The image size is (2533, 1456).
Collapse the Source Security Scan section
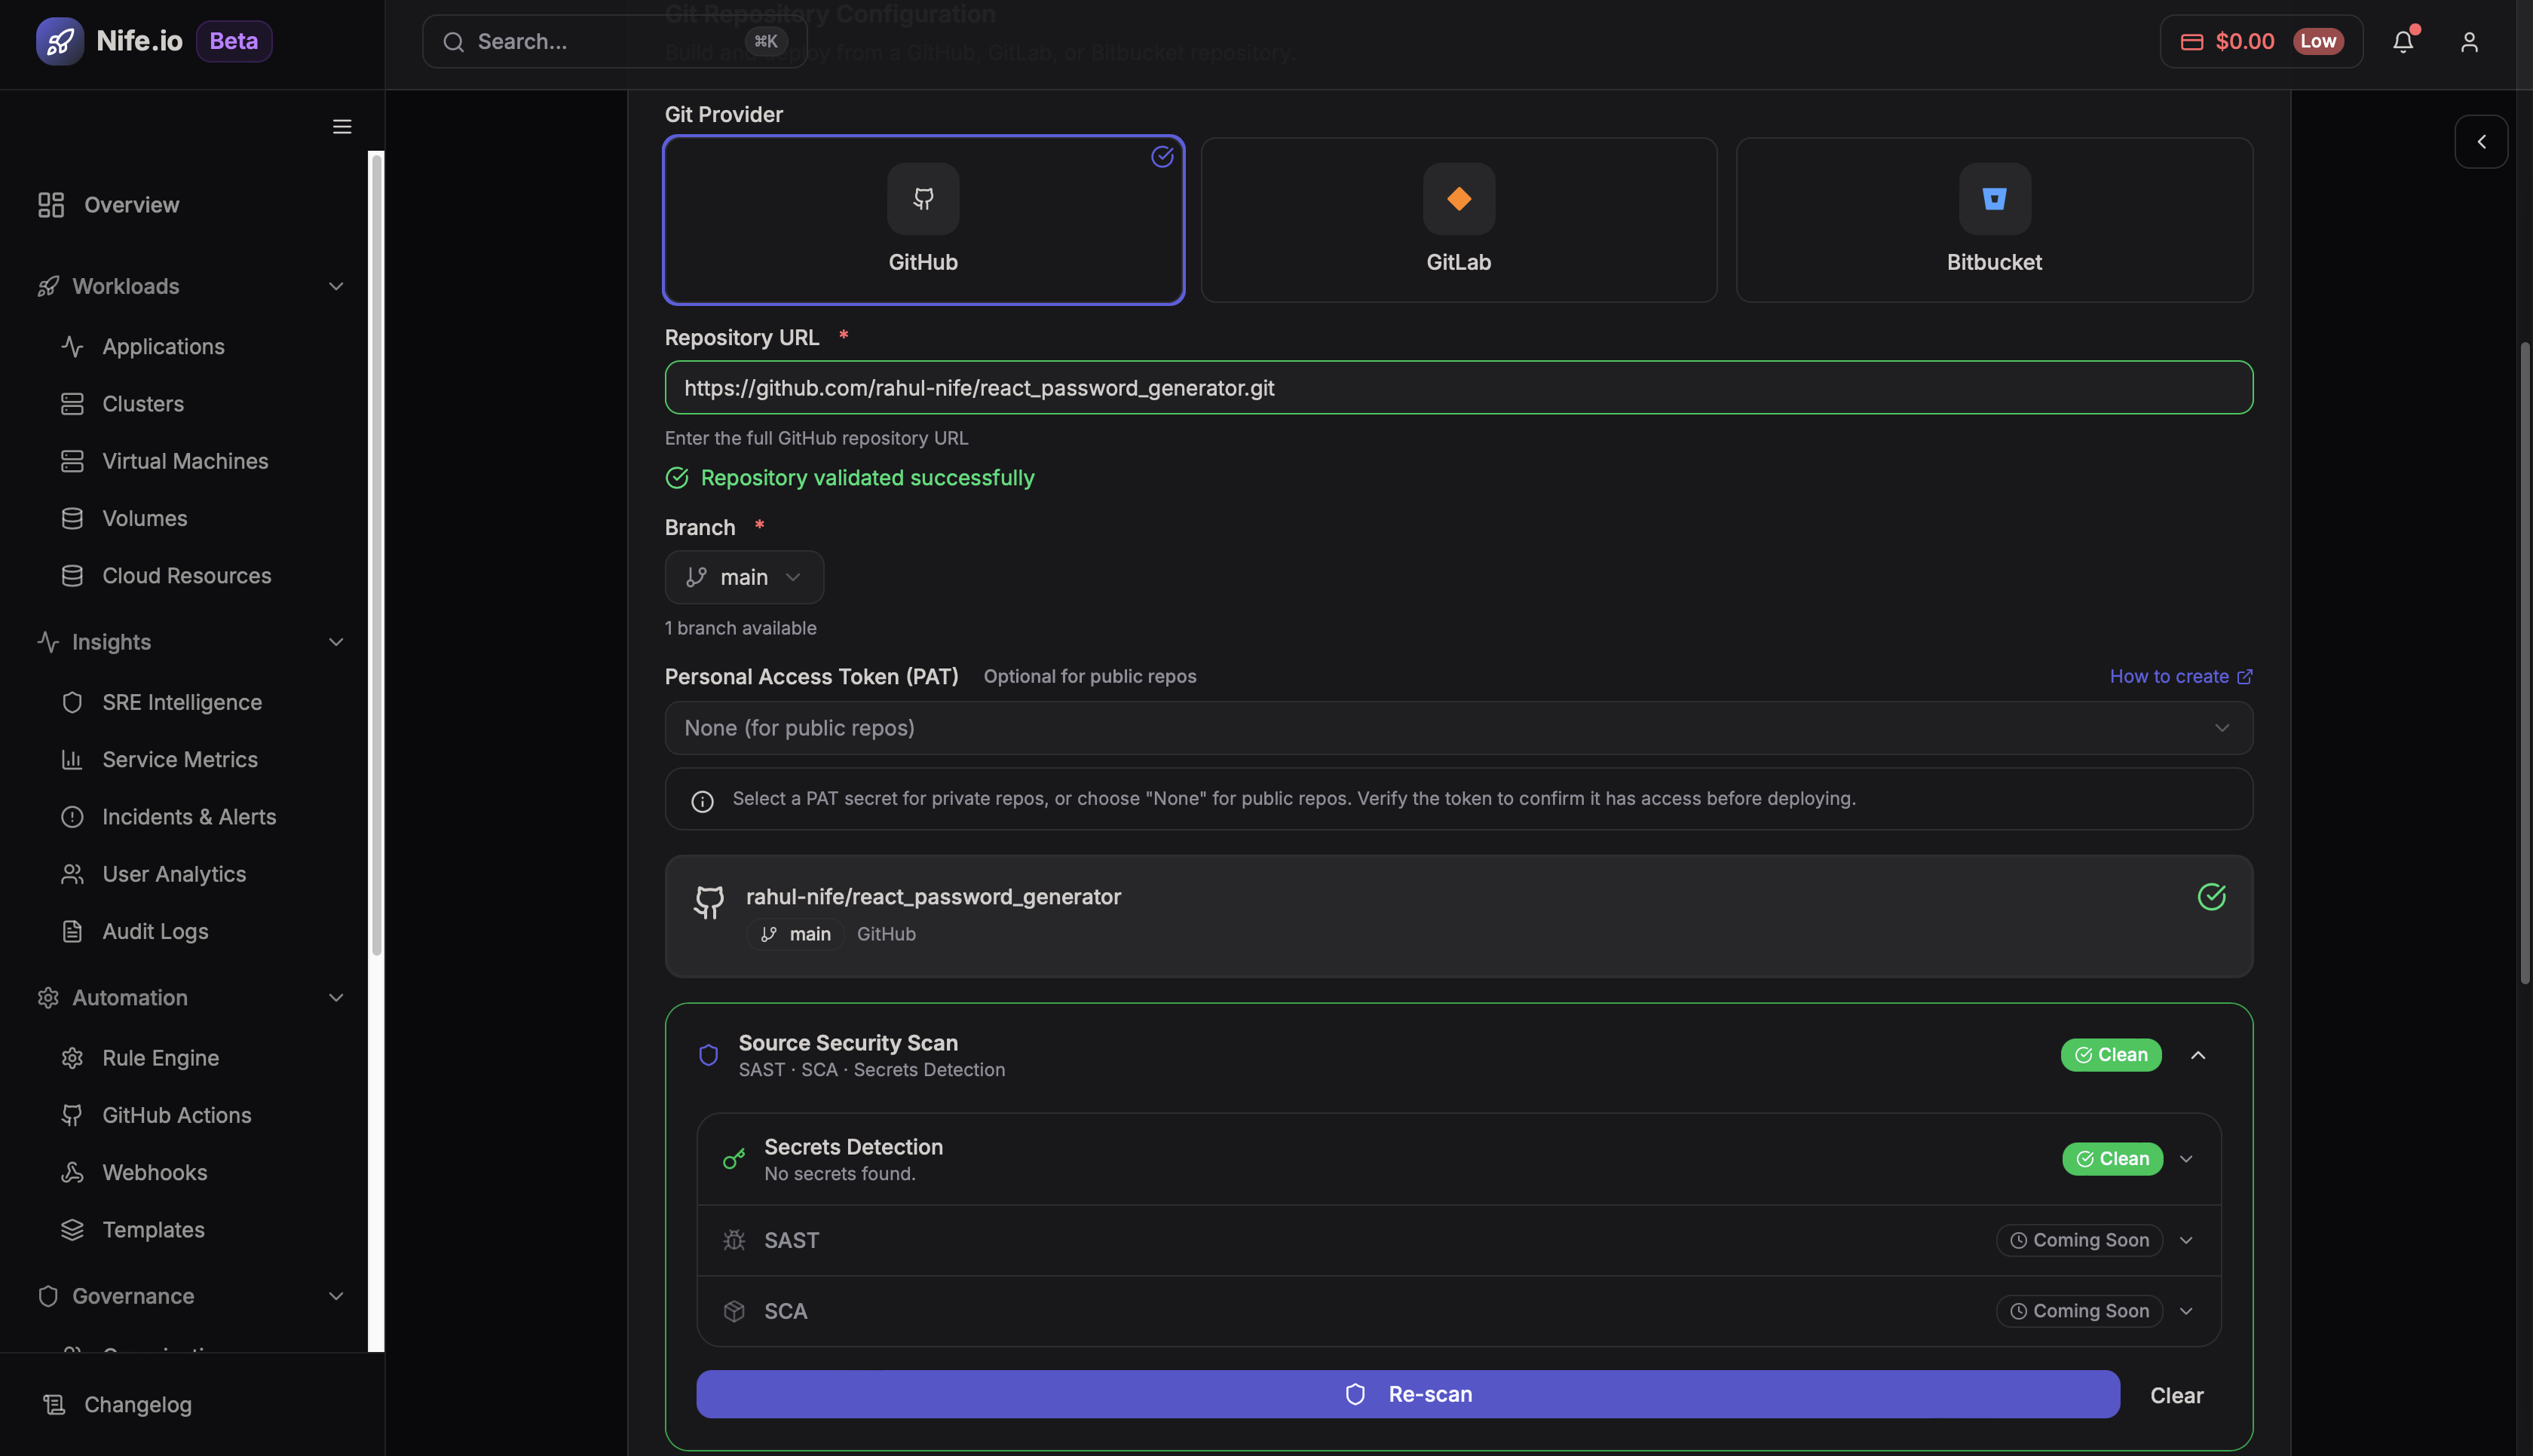pyautogui.click(x=2198, y=1055)
